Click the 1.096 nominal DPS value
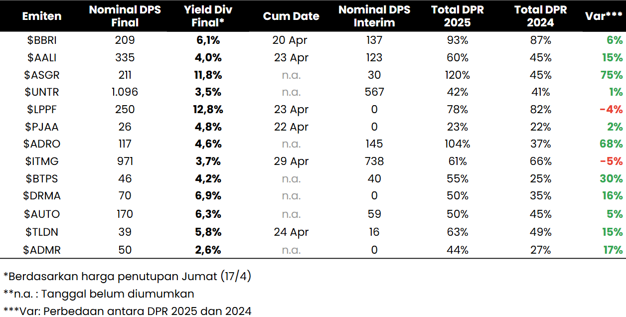 coord(125,92)
